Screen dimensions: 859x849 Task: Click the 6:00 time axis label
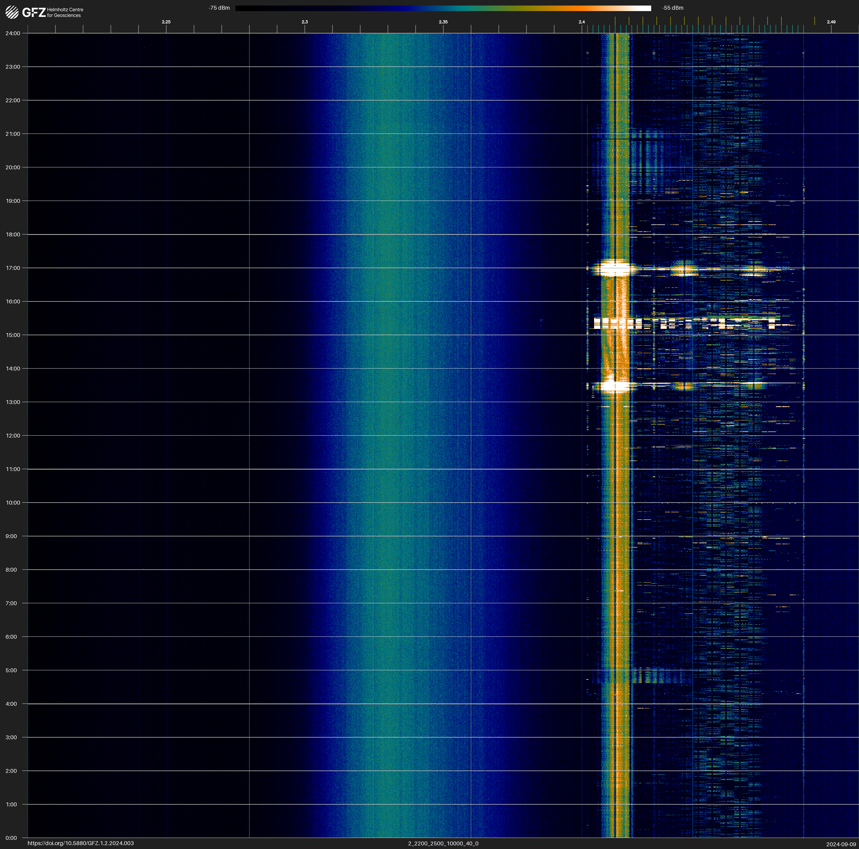11,637
